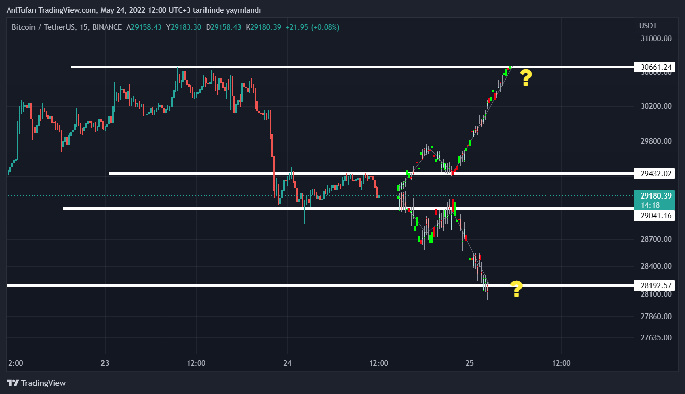Select the 28192.57 price label
685x394 pixels.
(x=655, y=286)
